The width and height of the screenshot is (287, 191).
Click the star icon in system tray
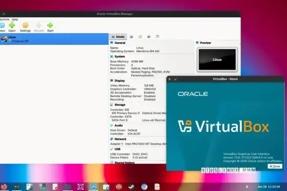[x=247, y=187]
